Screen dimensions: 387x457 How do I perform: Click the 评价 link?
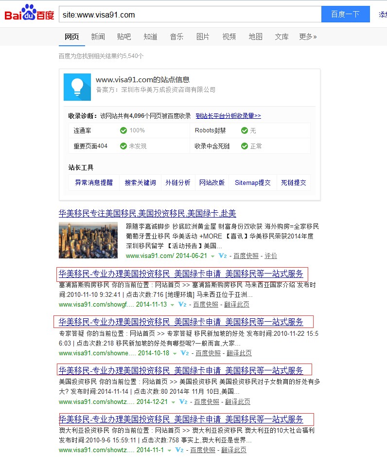point(271,256)
